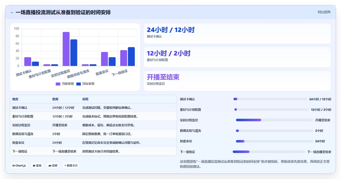The width and height of the screenshot is (341, 179).
Task: Click the 数据冻结与清洗 chart x-axis label
Action: 78,74
